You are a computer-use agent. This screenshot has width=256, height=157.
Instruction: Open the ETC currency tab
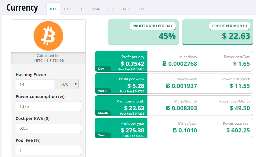click(x=82, y=9)
